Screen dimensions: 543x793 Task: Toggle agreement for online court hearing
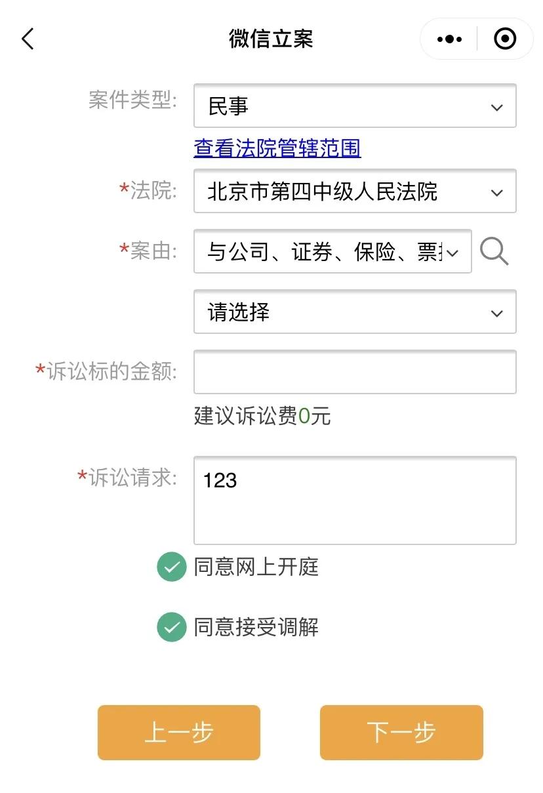pyautogui.click(x=171, y=568)
